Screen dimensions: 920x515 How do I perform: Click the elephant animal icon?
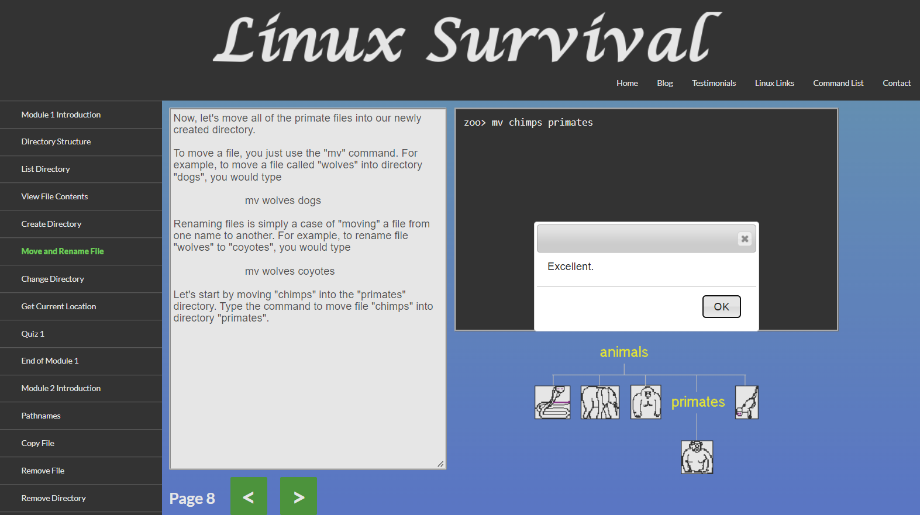point(599,402)
